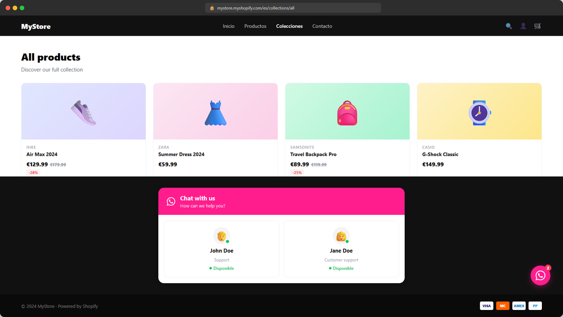Click the VISA payment badge
Screen dimensions: 563x317
[486, 306]
